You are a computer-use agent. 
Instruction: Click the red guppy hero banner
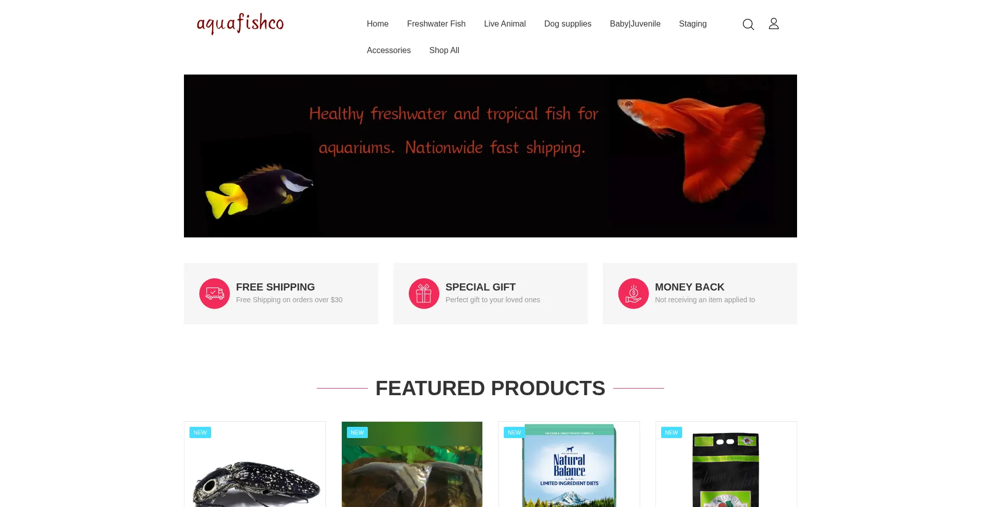click(x=491, y=156)
